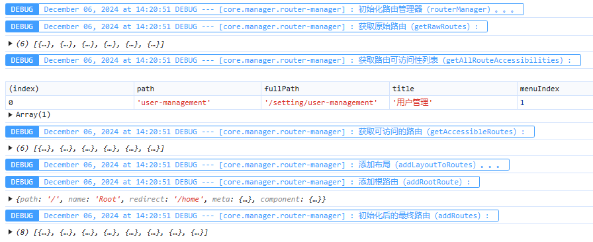Sort table by the fullPath column header

click(325, 89)
